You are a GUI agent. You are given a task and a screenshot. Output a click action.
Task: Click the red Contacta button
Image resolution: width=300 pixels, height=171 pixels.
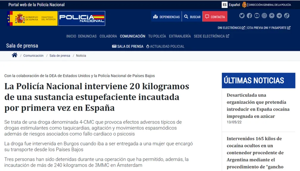coord(215,17)
